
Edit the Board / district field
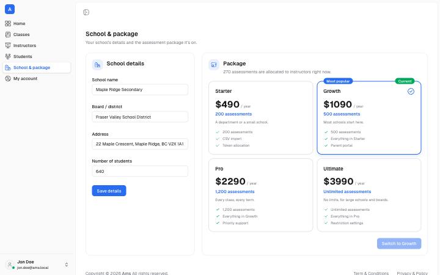140,117
